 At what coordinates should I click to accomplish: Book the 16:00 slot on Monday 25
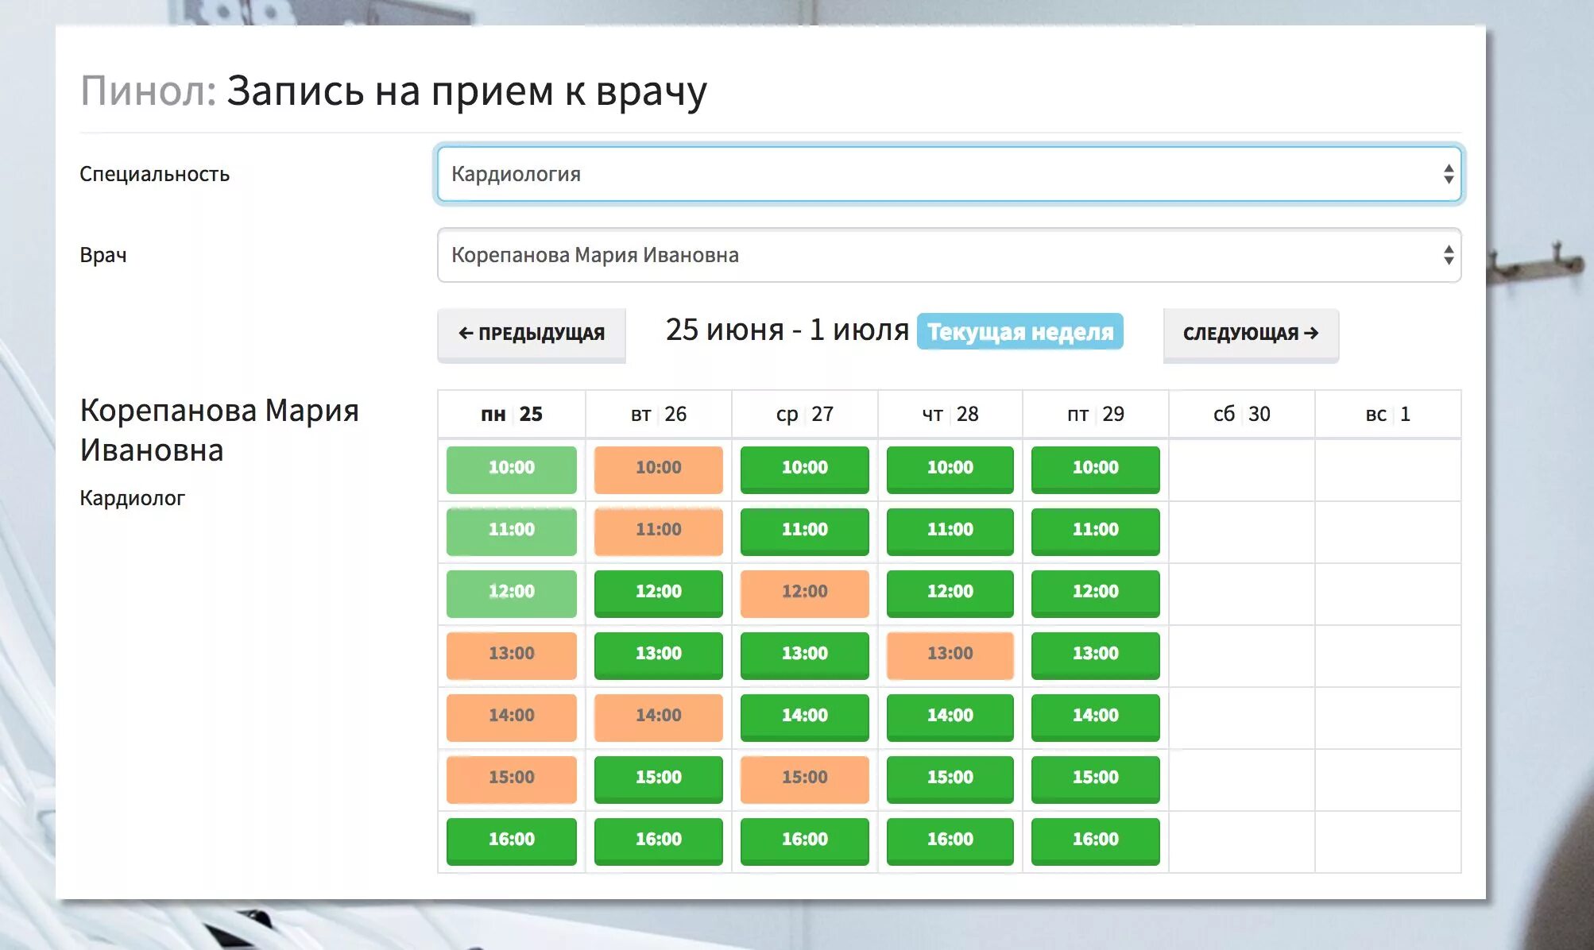[x=512, y=841]
